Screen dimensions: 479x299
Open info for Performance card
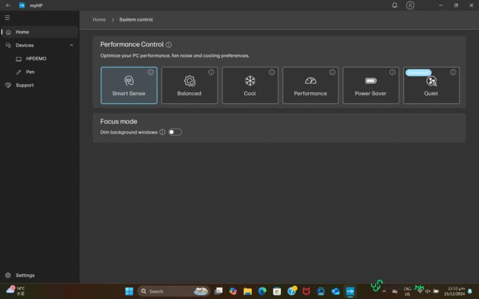coord(332,72)
